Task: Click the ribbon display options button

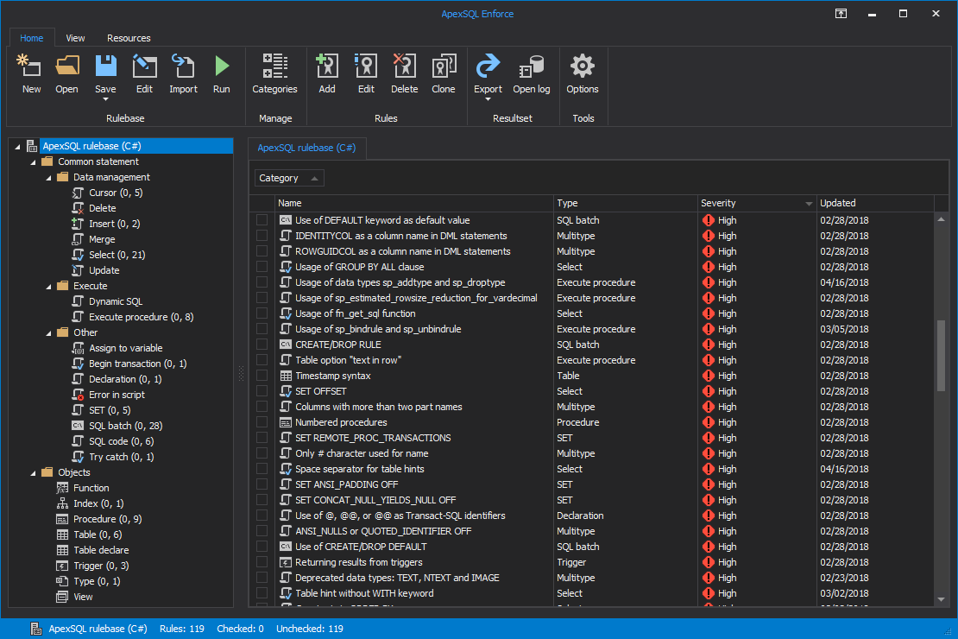Action: (x=841, y=14)
